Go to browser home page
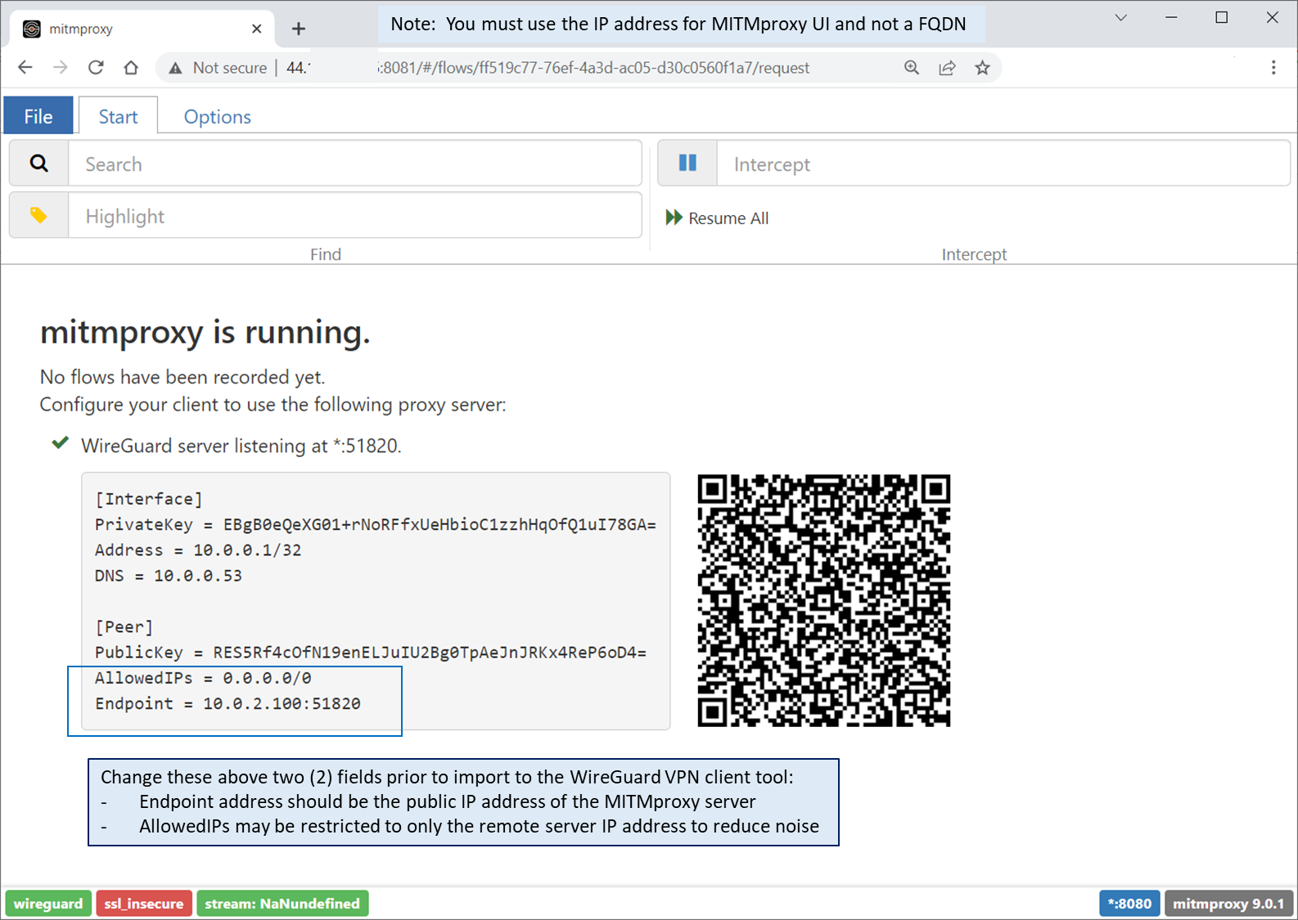 (x=131, y=68)
